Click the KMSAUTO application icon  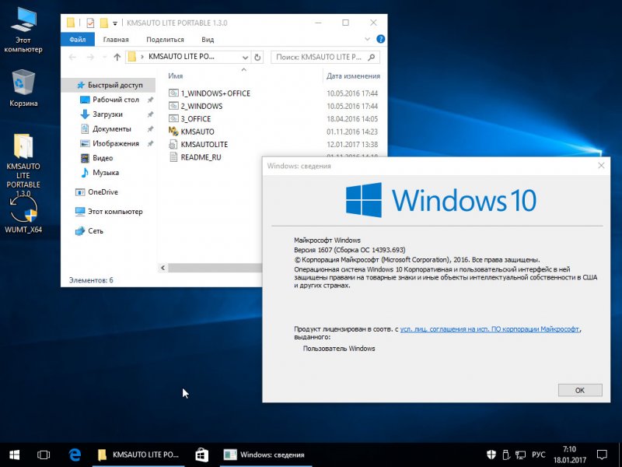173,132
